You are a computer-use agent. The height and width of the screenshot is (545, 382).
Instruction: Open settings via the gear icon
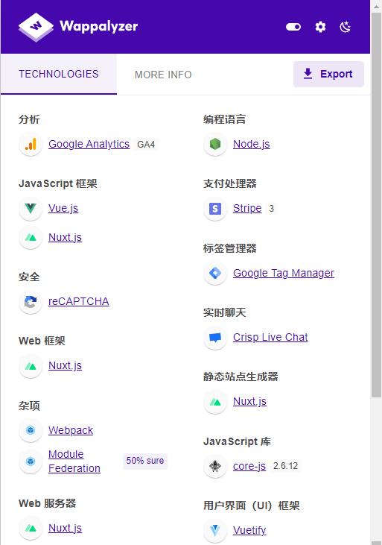[320, 27]
